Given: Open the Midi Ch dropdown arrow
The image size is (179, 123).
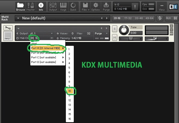Looking at the screenshot, I should [52, 38].
